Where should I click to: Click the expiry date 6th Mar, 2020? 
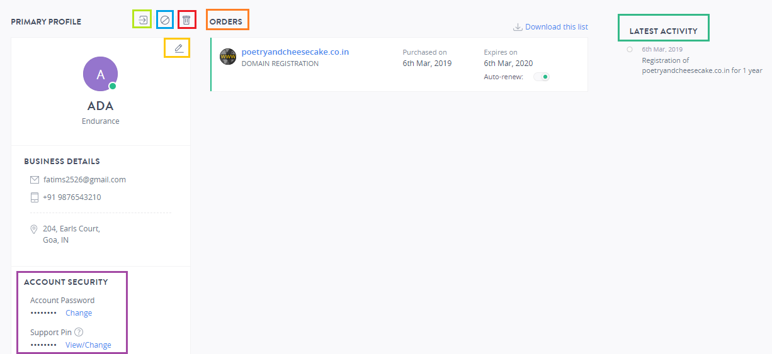pyautogui.click(x=508, y=64)
